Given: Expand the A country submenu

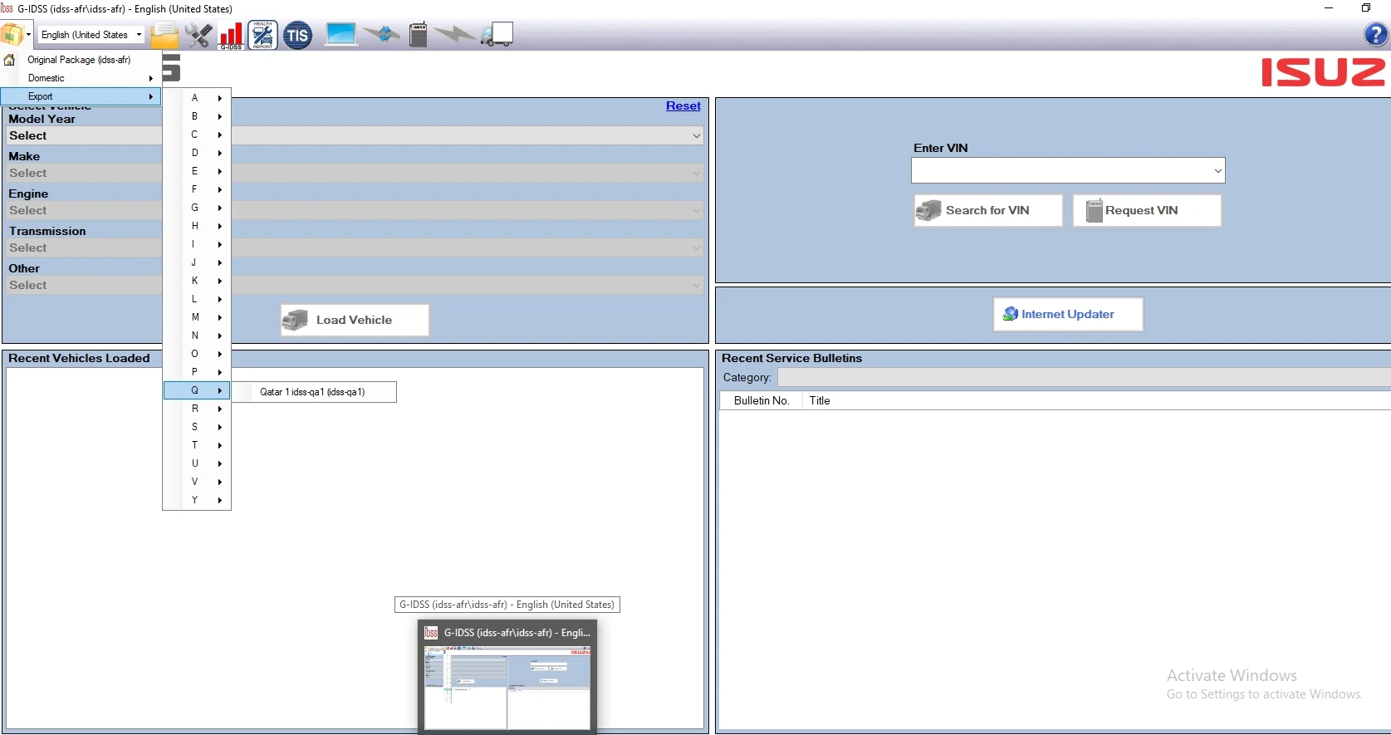Looking at the screenshot, I should pos(197,98).
